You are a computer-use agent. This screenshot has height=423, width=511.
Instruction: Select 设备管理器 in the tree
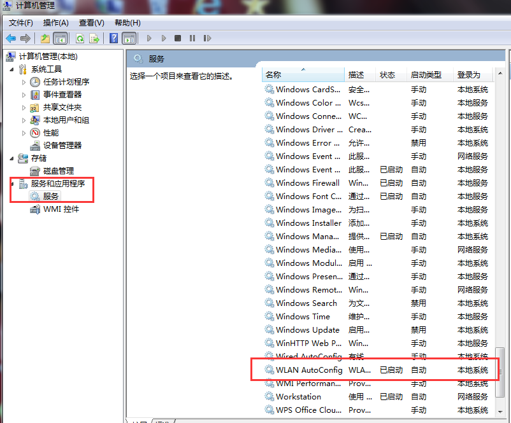(62, 146)
